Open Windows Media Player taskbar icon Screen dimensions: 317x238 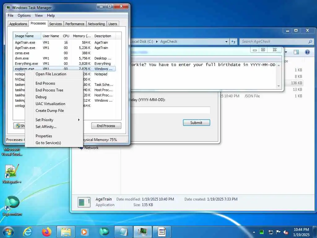coord(84,232)
